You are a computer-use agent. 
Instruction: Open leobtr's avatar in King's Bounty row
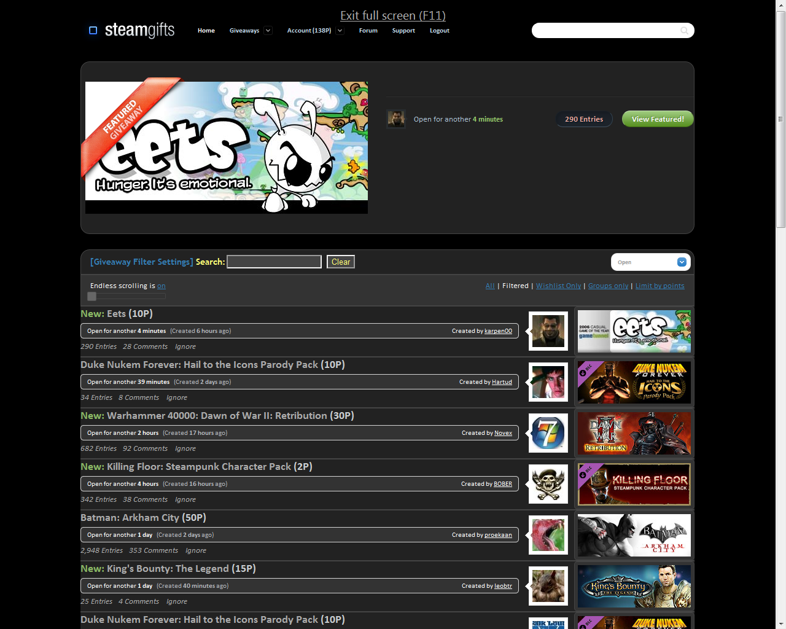pyautogui.click(x=548, y=586)
